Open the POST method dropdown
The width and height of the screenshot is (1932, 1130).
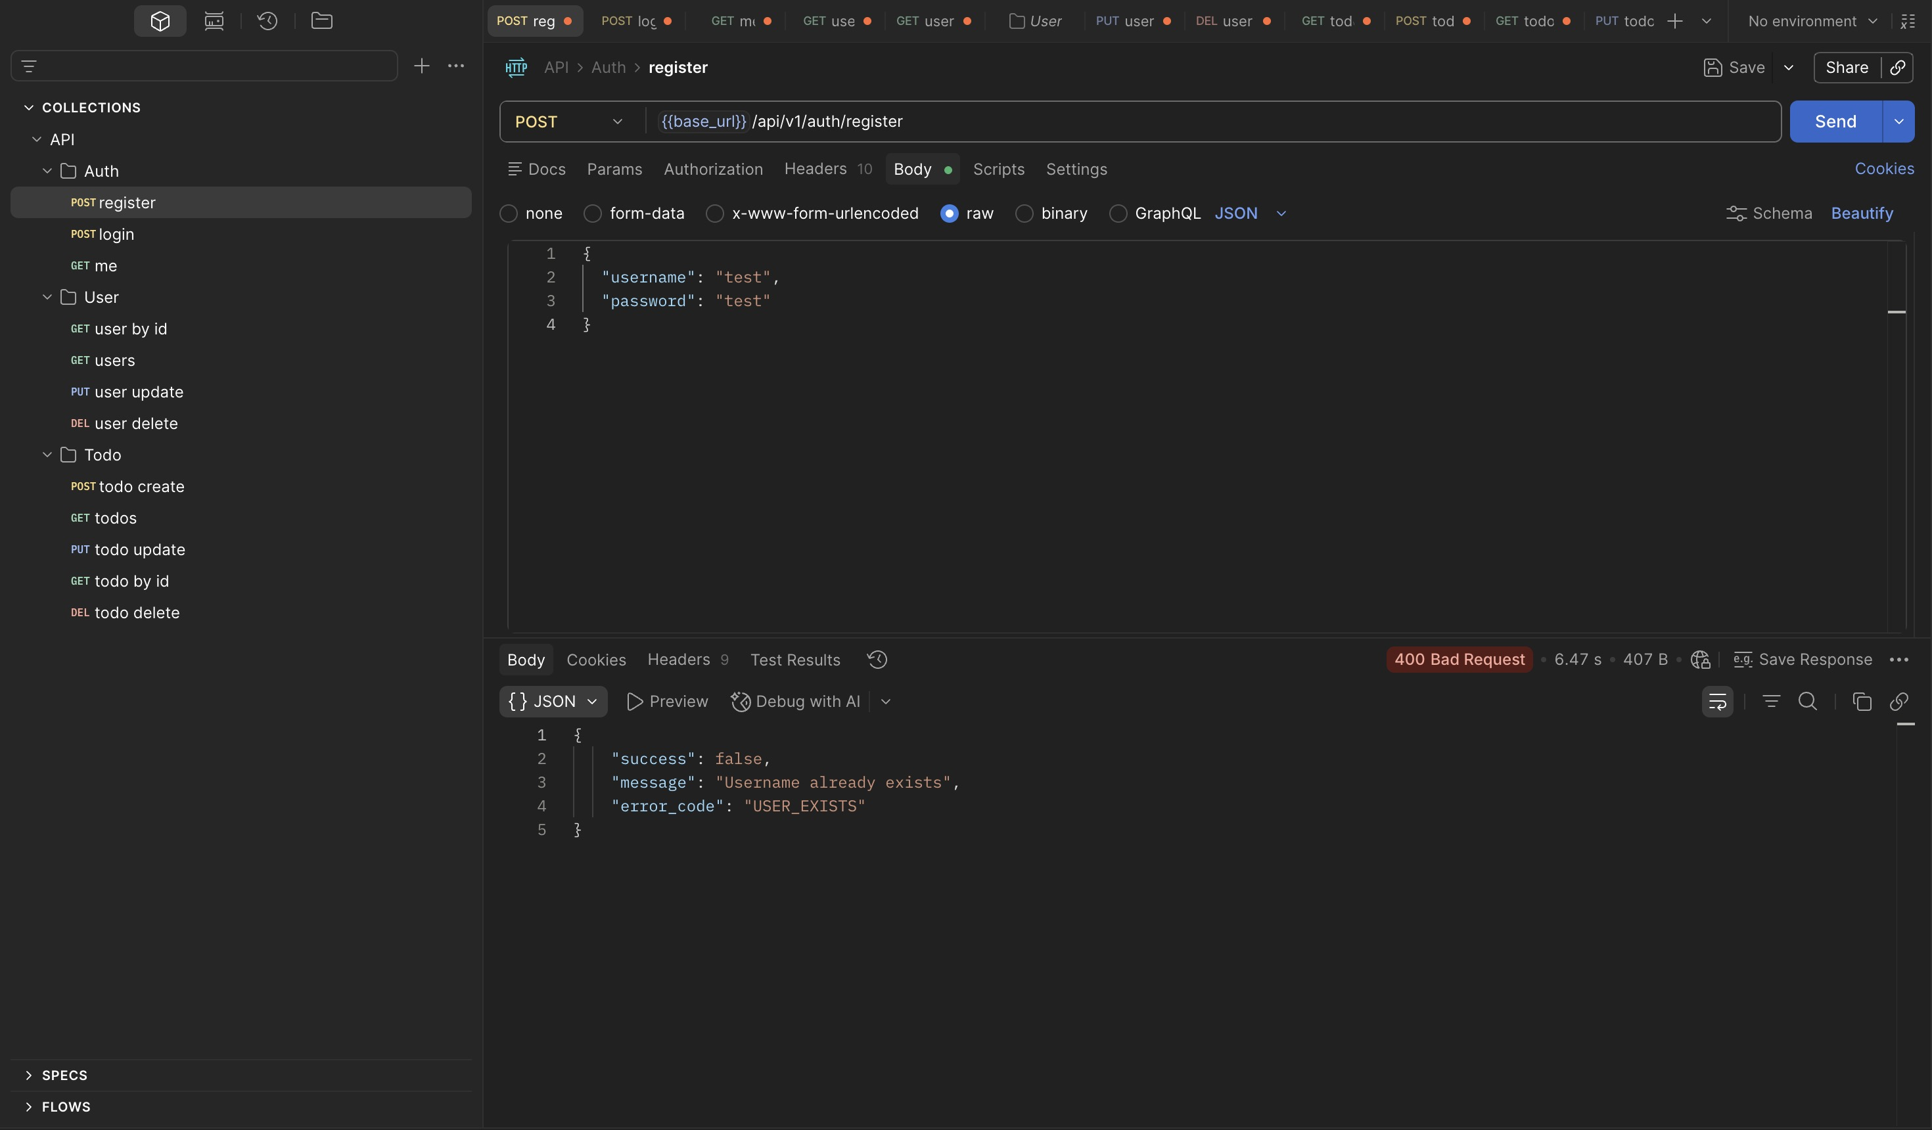pyautogui.click(x=569, y=121)
